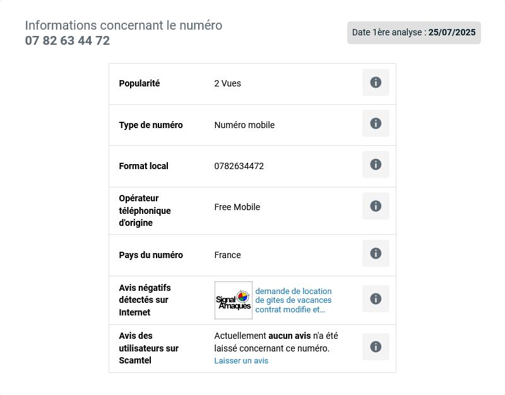The height and width of the screenshot is (395, 505).
Task: Open the 'demande de location de gites' link
Action: tap(294, 300)
